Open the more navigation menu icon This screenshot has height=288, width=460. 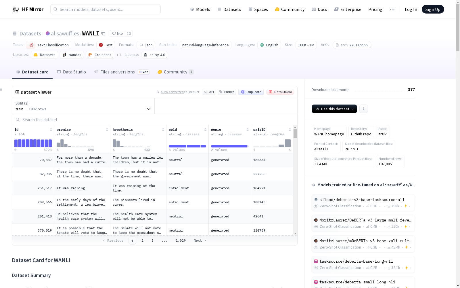coord(392,10)
